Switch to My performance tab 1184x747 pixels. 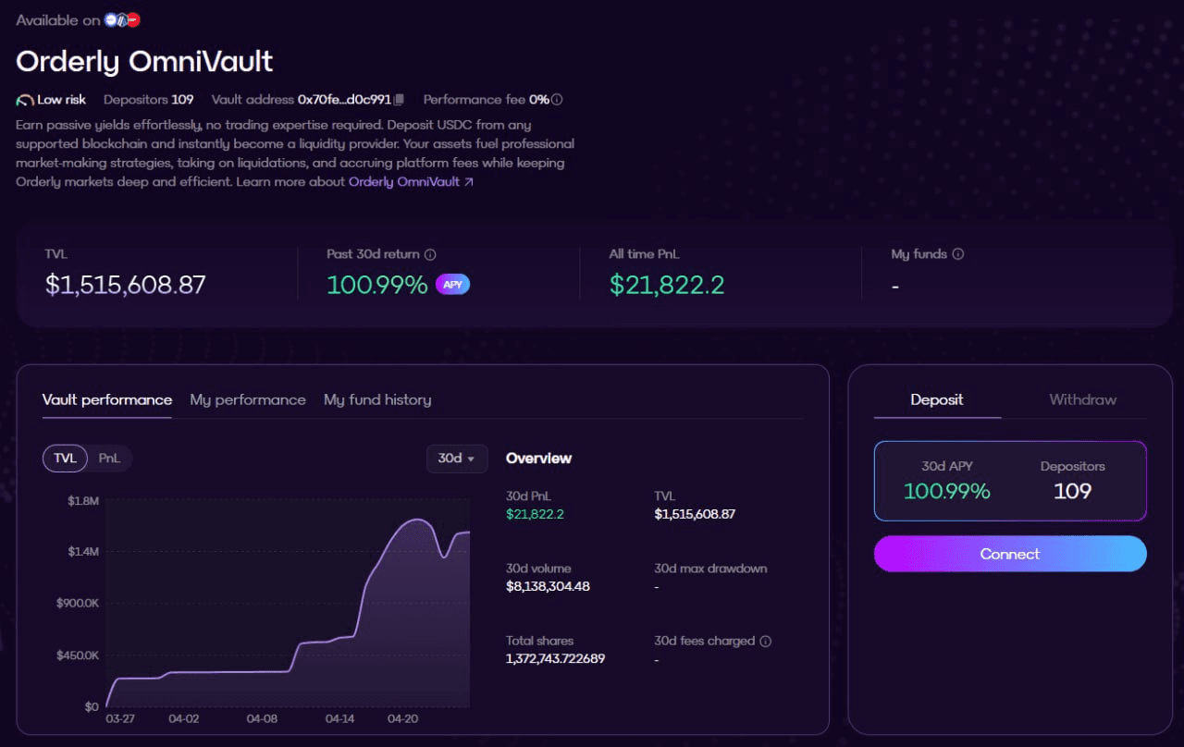pyautogui.click(x=248, y=400)
